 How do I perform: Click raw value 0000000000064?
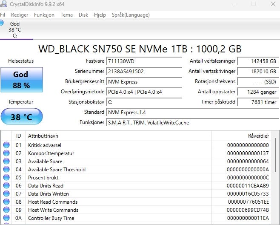click(x=248, y=162)
